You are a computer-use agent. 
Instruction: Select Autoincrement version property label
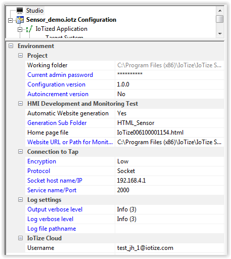[x=58, y=94]
